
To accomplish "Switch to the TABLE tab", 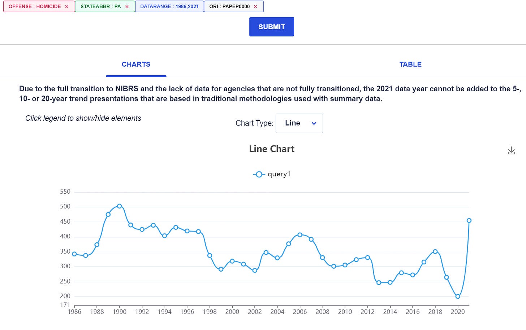I will 410,64.
